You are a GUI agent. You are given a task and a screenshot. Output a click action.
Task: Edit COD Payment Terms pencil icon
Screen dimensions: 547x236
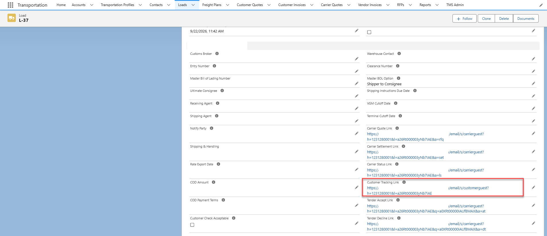click(357, 205)
